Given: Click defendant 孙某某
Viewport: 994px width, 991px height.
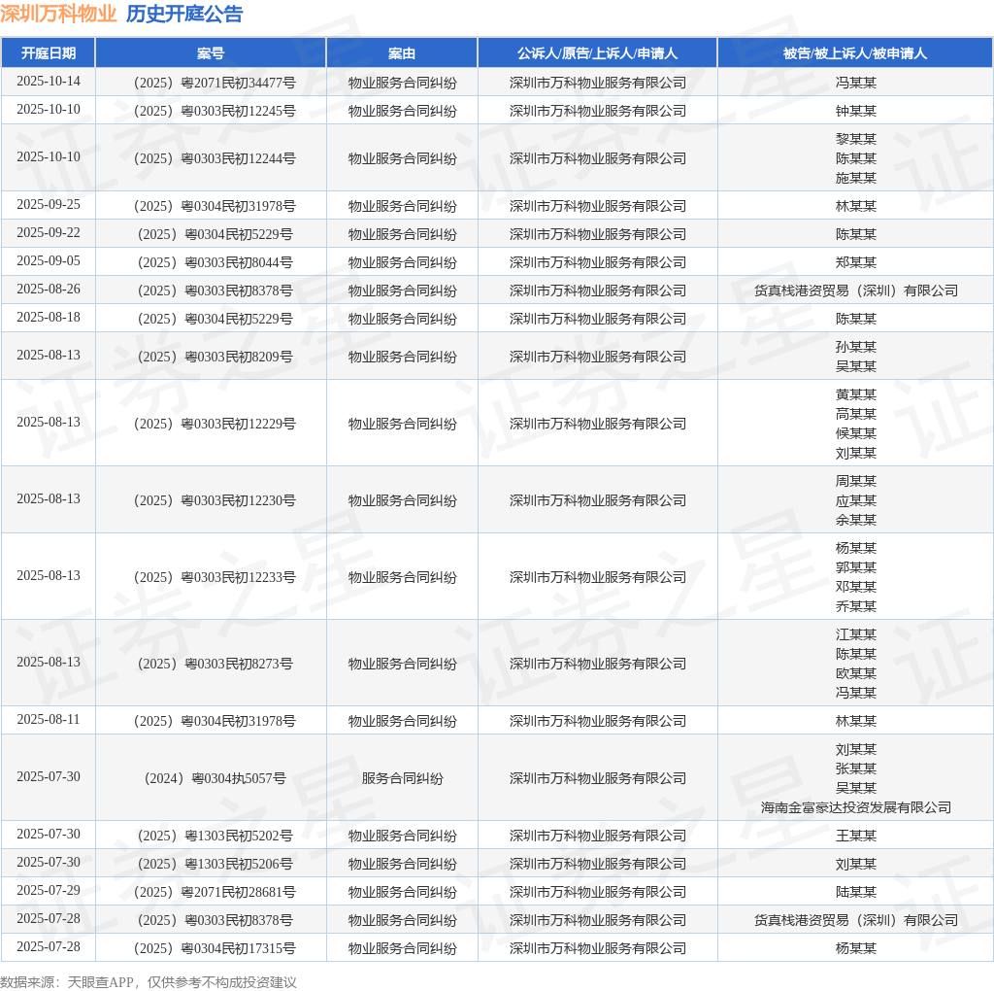Looking at the screenshot, I should pos(856,347).
